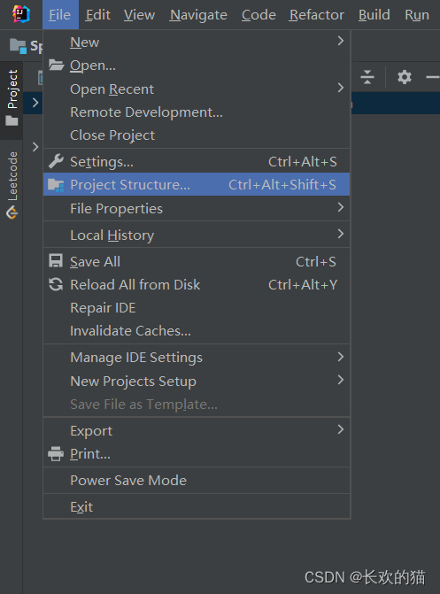Click the Reload All from Disk refresh icon
The image size is (440, 594).
click(x=56, y=284)
